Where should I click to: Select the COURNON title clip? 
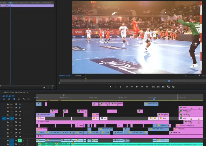(191, 115)
